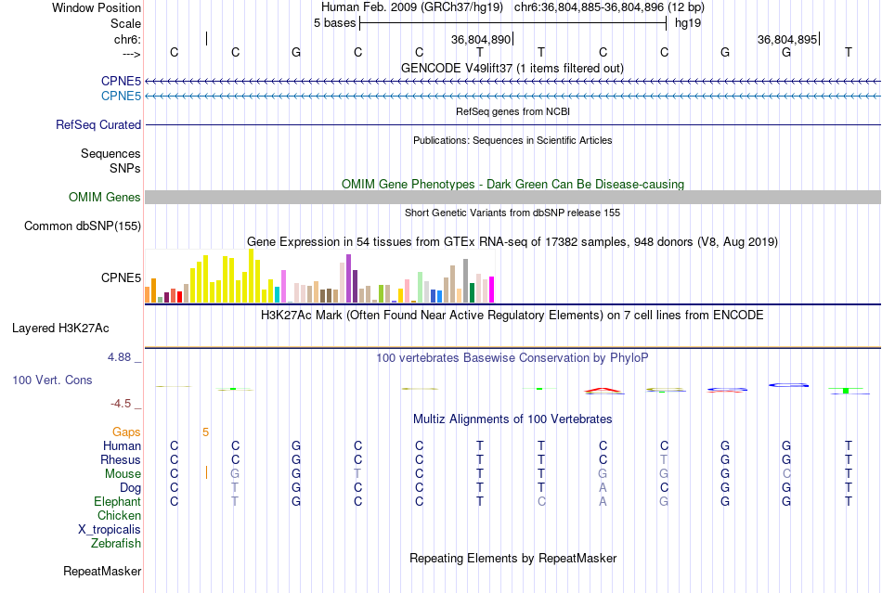Click Multiz Alignments of 100 Vertebrates title
This screenshot has height=593, width=882.
(512, 419)
